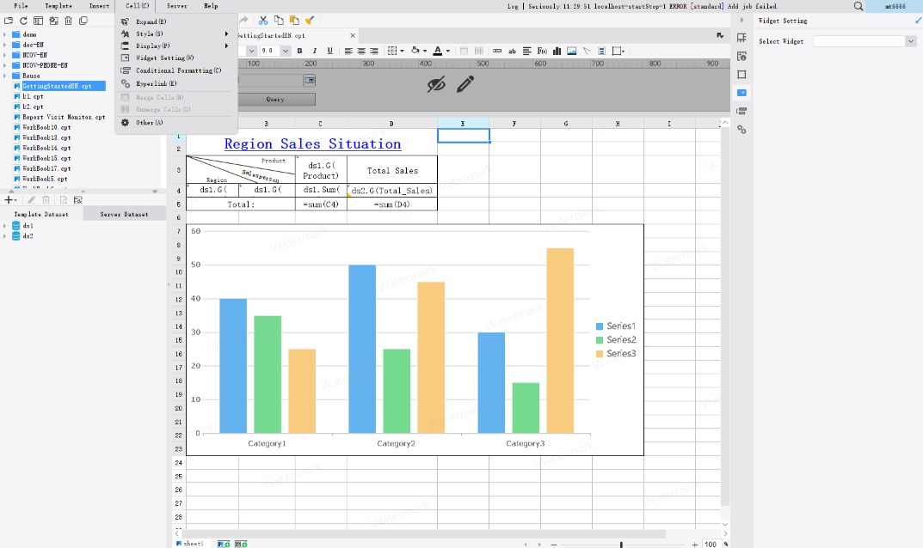Image resolution: width=923 pixels, height=548 pixels.
Task: Toggle underline formatting
Action: click(x=329, y=52)
